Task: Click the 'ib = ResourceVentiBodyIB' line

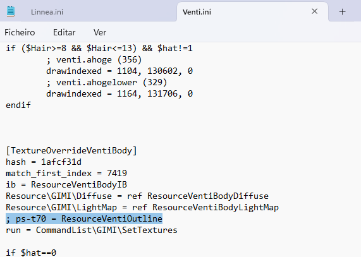Action: point(66,184)
